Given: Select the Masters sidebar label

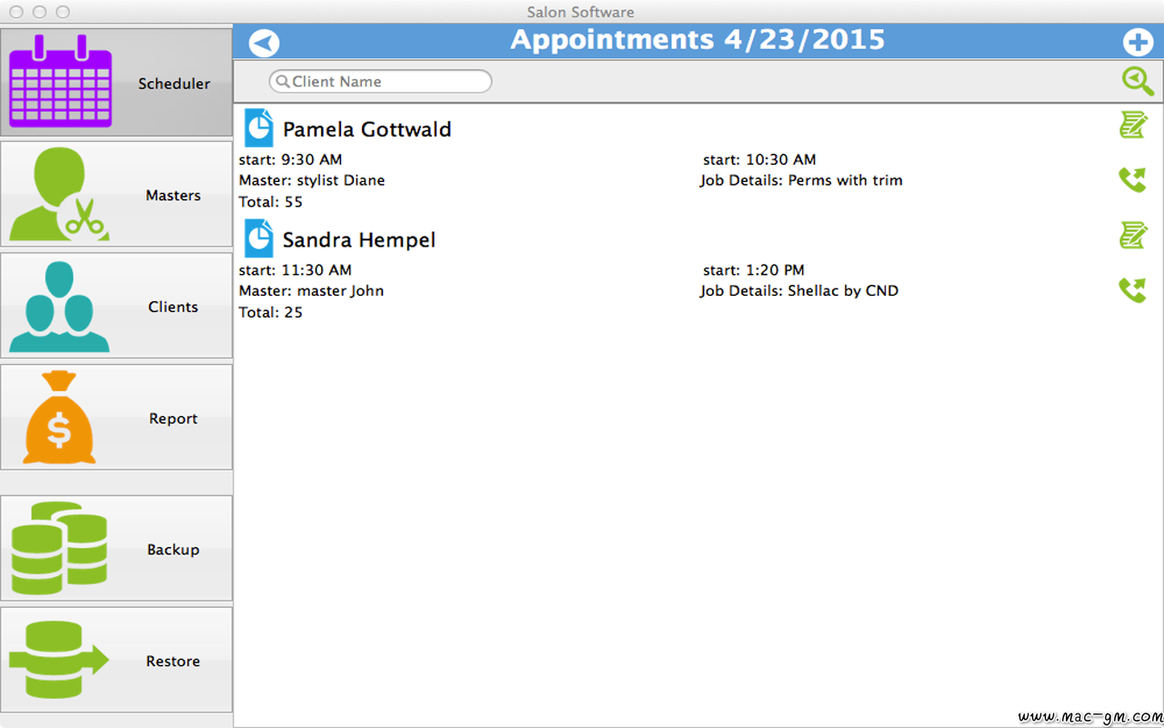Looking at the screenshot, I should pos(173,196).
